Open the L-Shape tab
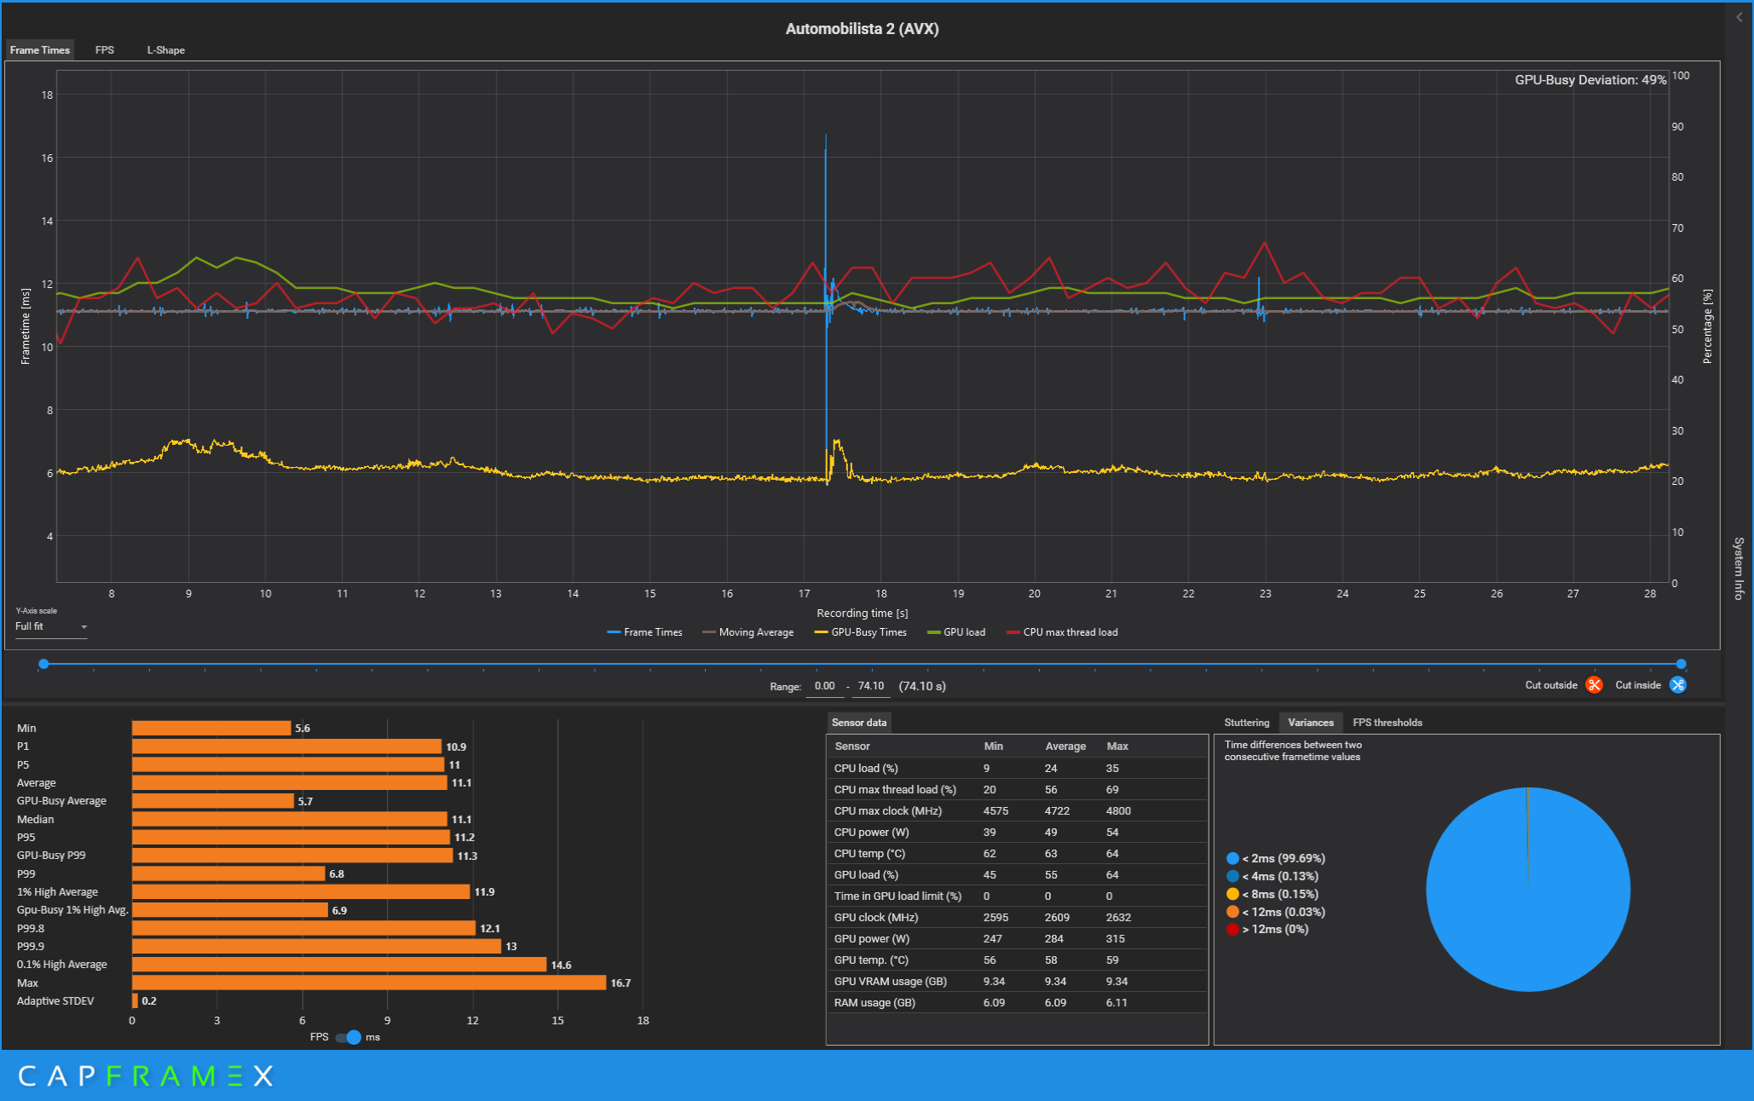1754x1101 pixels. (x=165, y=50)
